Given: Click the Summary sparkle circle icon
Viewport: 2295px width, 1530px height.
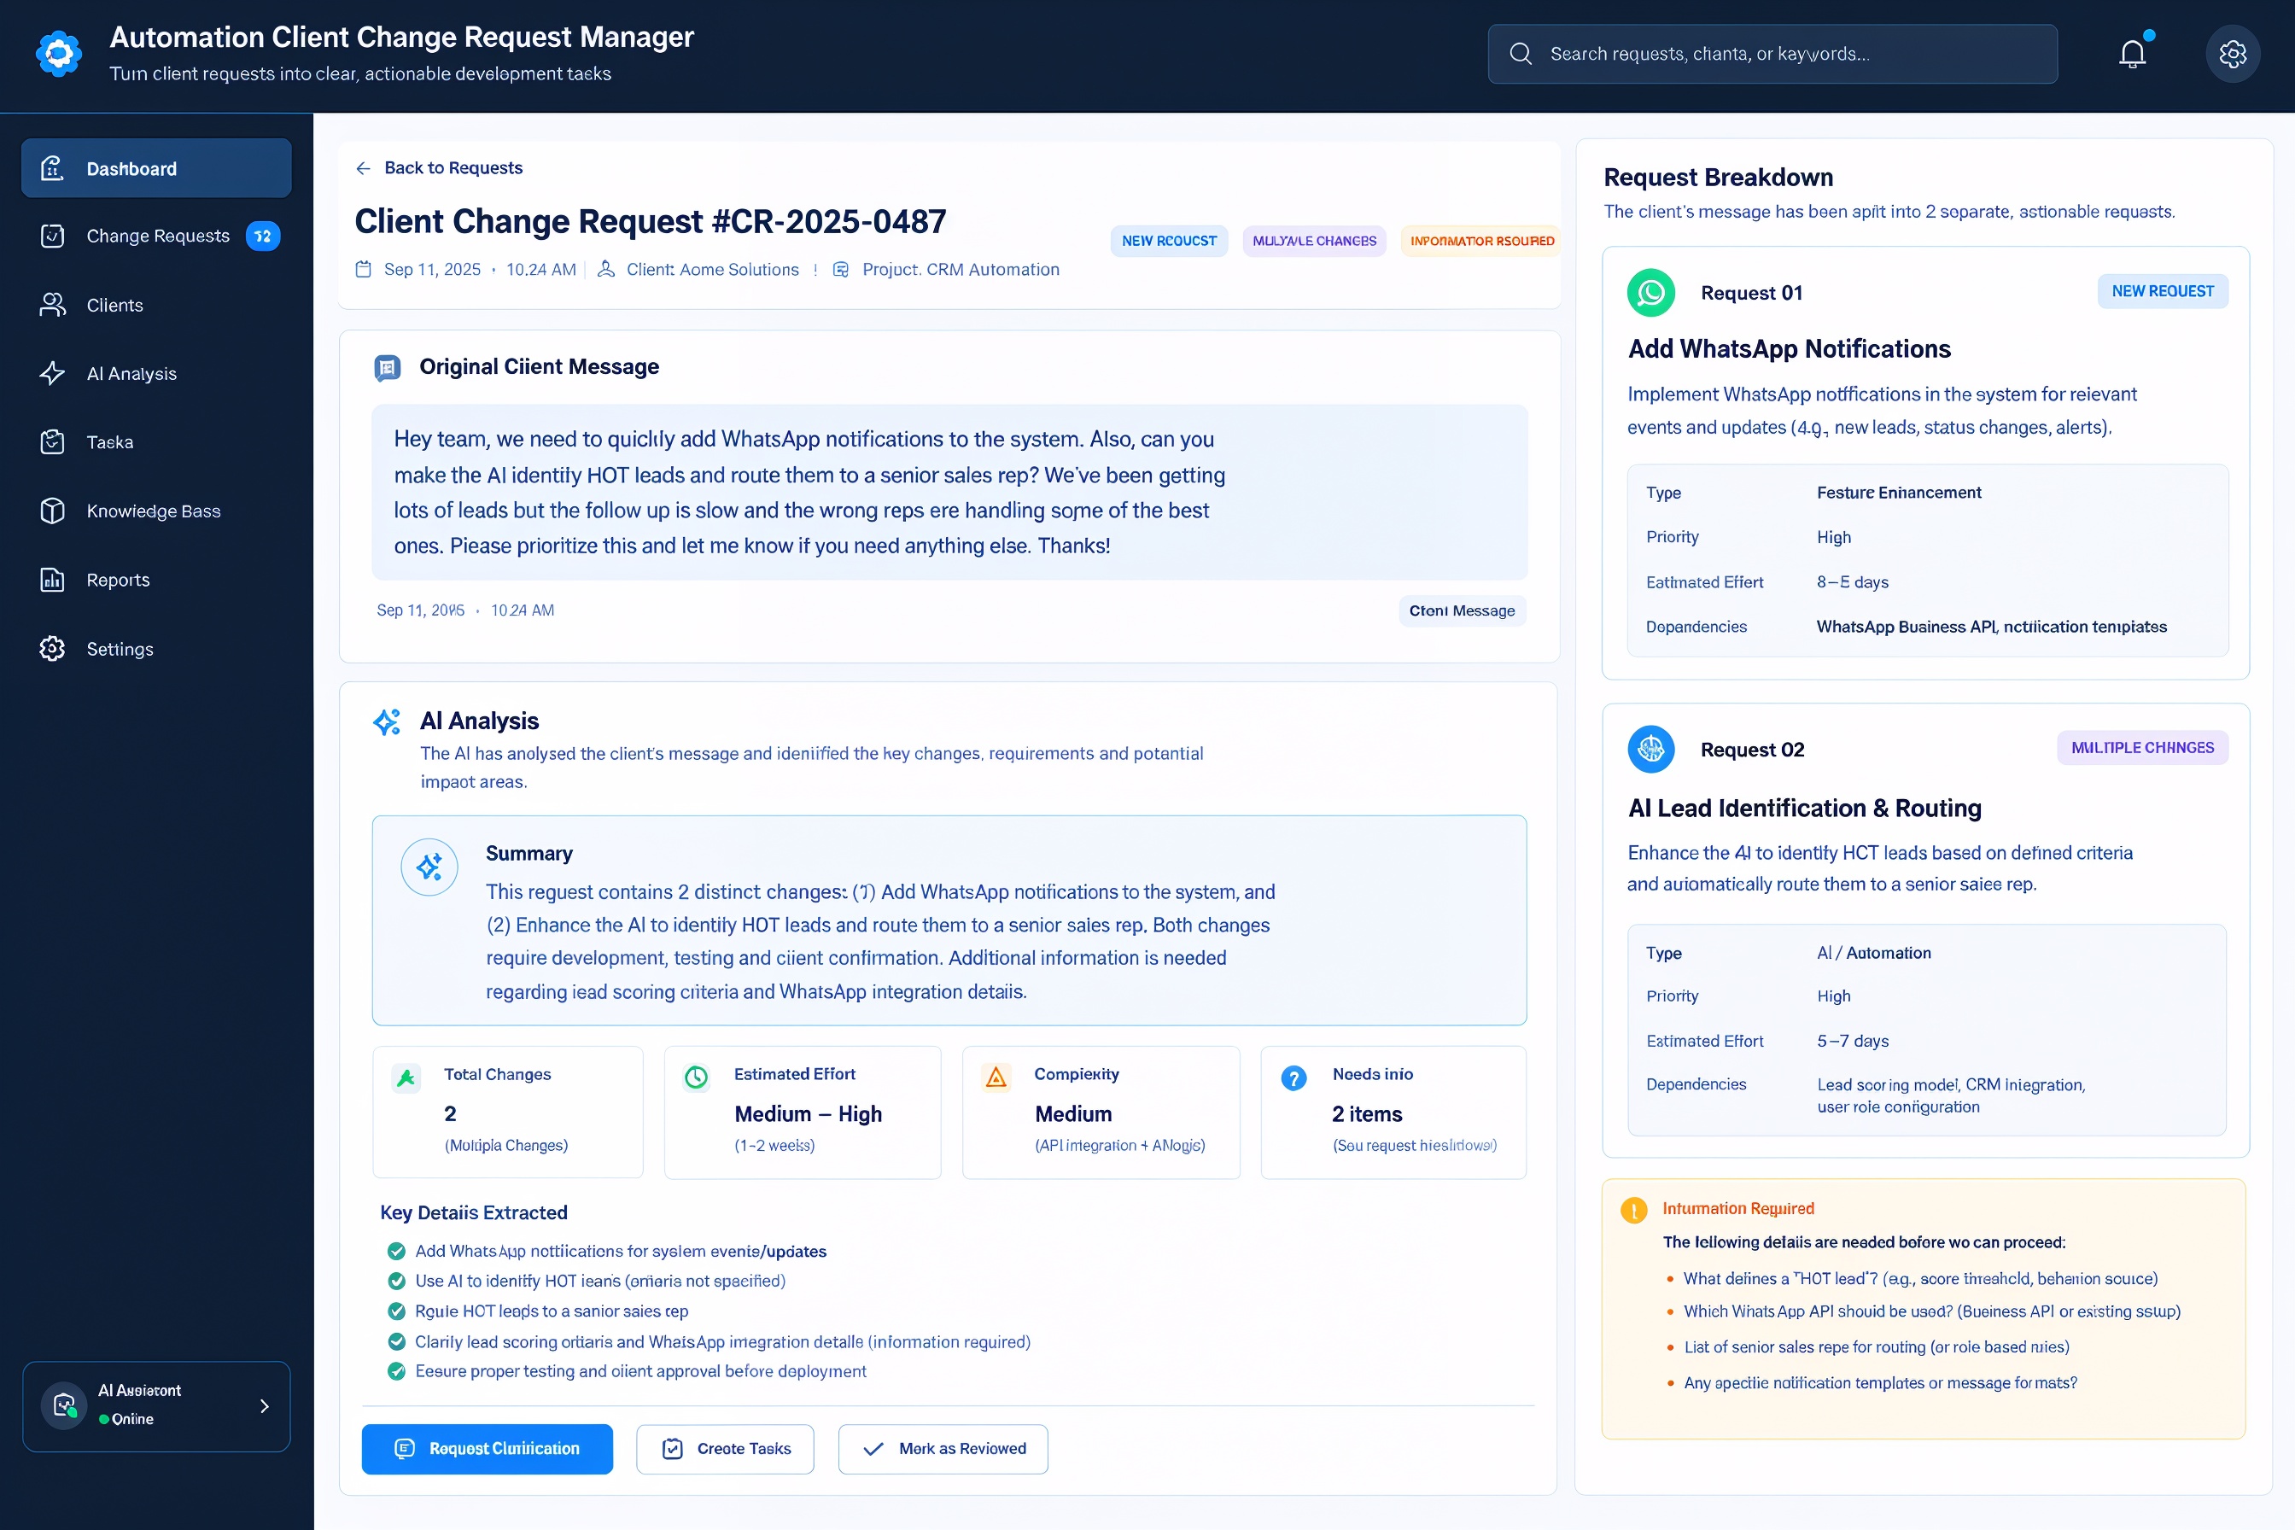Looking at the screenshot, I should [x=429, y=867].
